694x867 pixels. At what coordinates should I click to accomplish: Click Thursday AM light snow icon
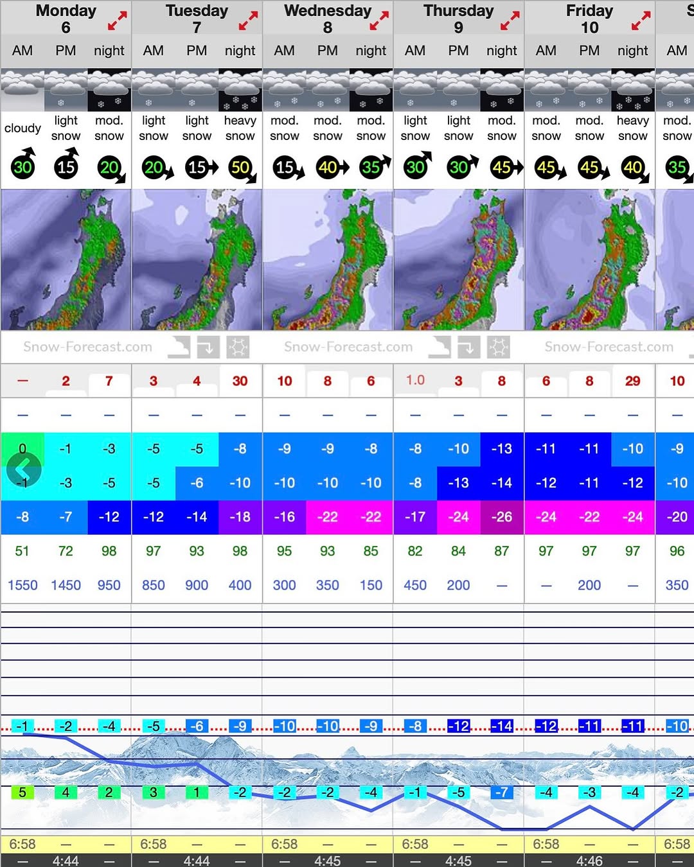click(x=415, y=90)
